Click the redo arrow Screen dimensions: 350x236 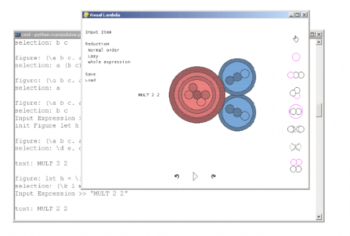(213, 176)
